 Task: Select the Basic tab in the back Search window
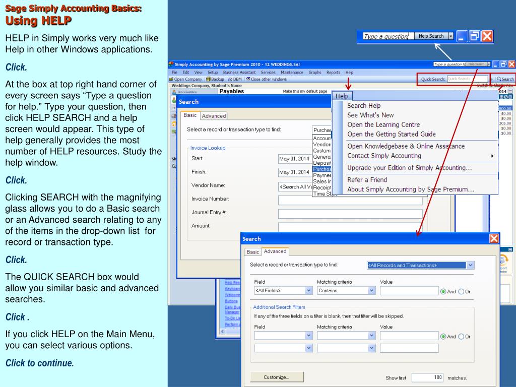(x=190, y=115)
